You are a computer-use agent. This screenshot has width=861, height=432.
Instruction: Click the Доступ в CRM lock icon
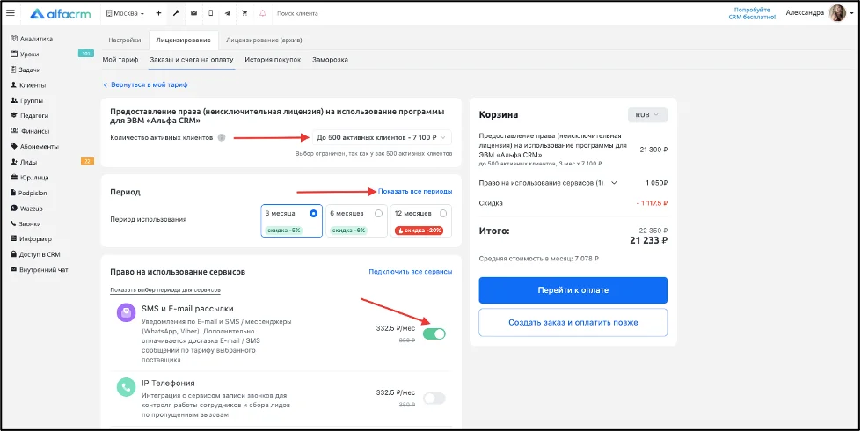[14, 254]
